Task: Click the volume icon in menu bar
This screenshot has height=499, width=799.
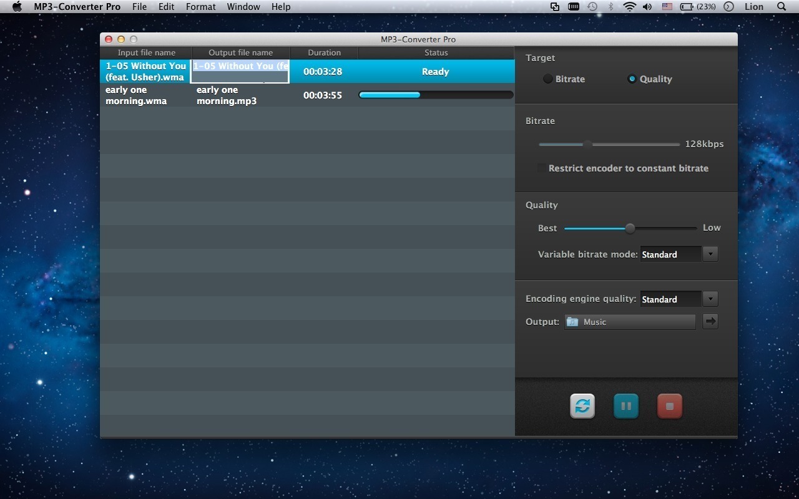Action: pyautogui.click(x=648, y=7)
